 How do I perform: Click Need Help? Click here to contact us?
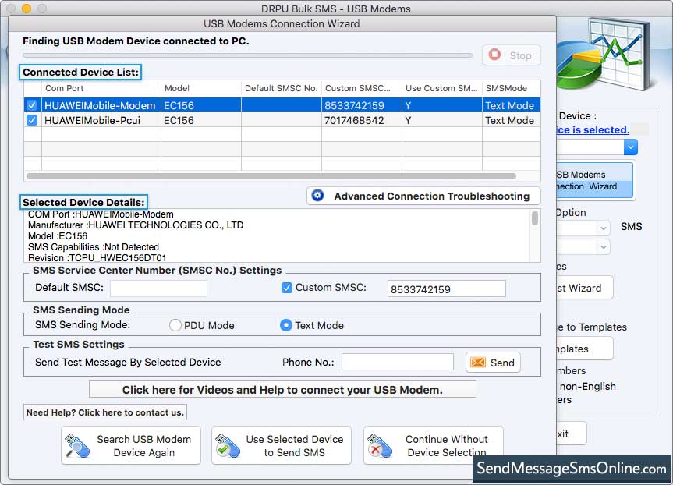[x=105, y=412]
